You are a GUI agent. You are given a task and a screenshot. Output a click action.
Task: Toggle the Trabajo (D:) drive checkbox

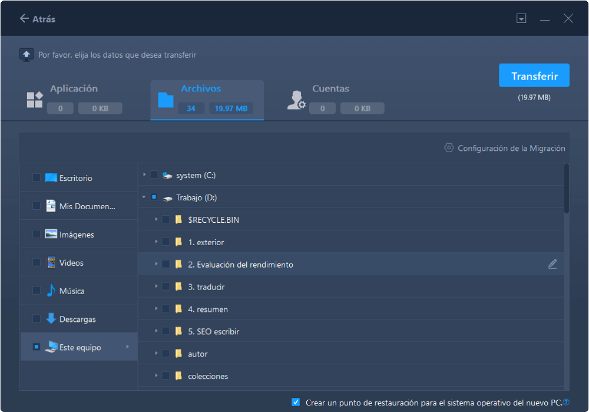154,197
